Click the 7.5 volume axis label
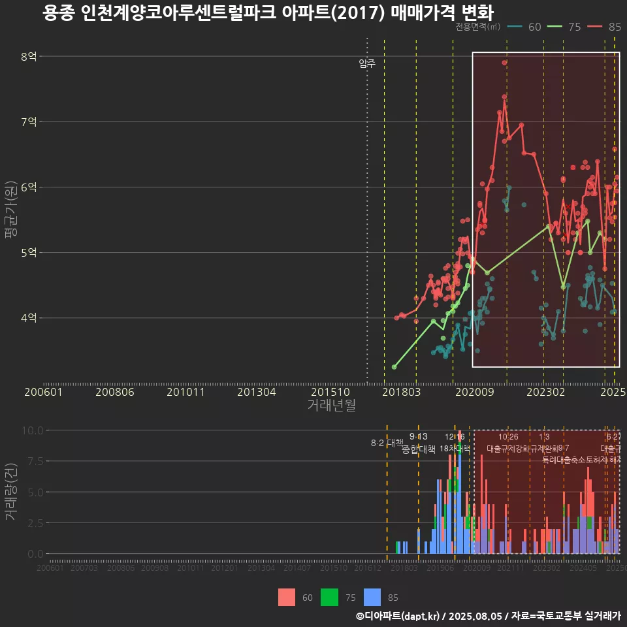Image resolution: width=627 pixels, height=627 pixels. [x=35, y=461]
